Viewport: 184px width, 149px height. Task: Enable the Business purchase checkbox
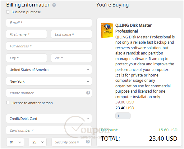pyautogui.click(x=8, y=12)
